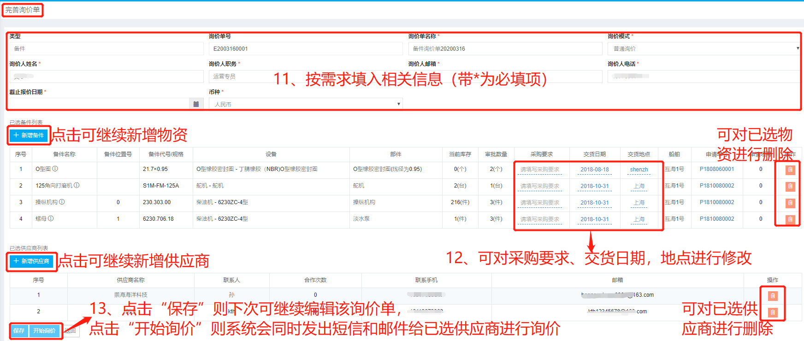Click supplier name 崇海海洋科技
The width and height of the screenshot is (804, 341).
[130, 295]
